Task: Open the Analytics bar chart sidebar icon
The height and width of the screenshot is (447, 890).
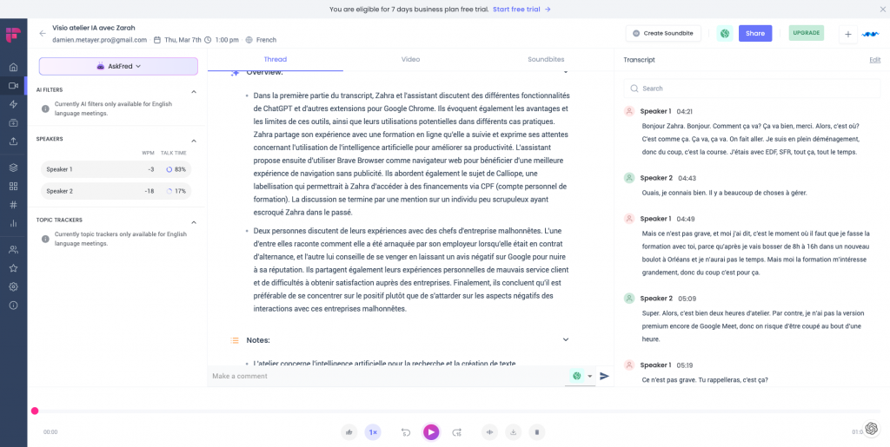Action: pos(13,223)
